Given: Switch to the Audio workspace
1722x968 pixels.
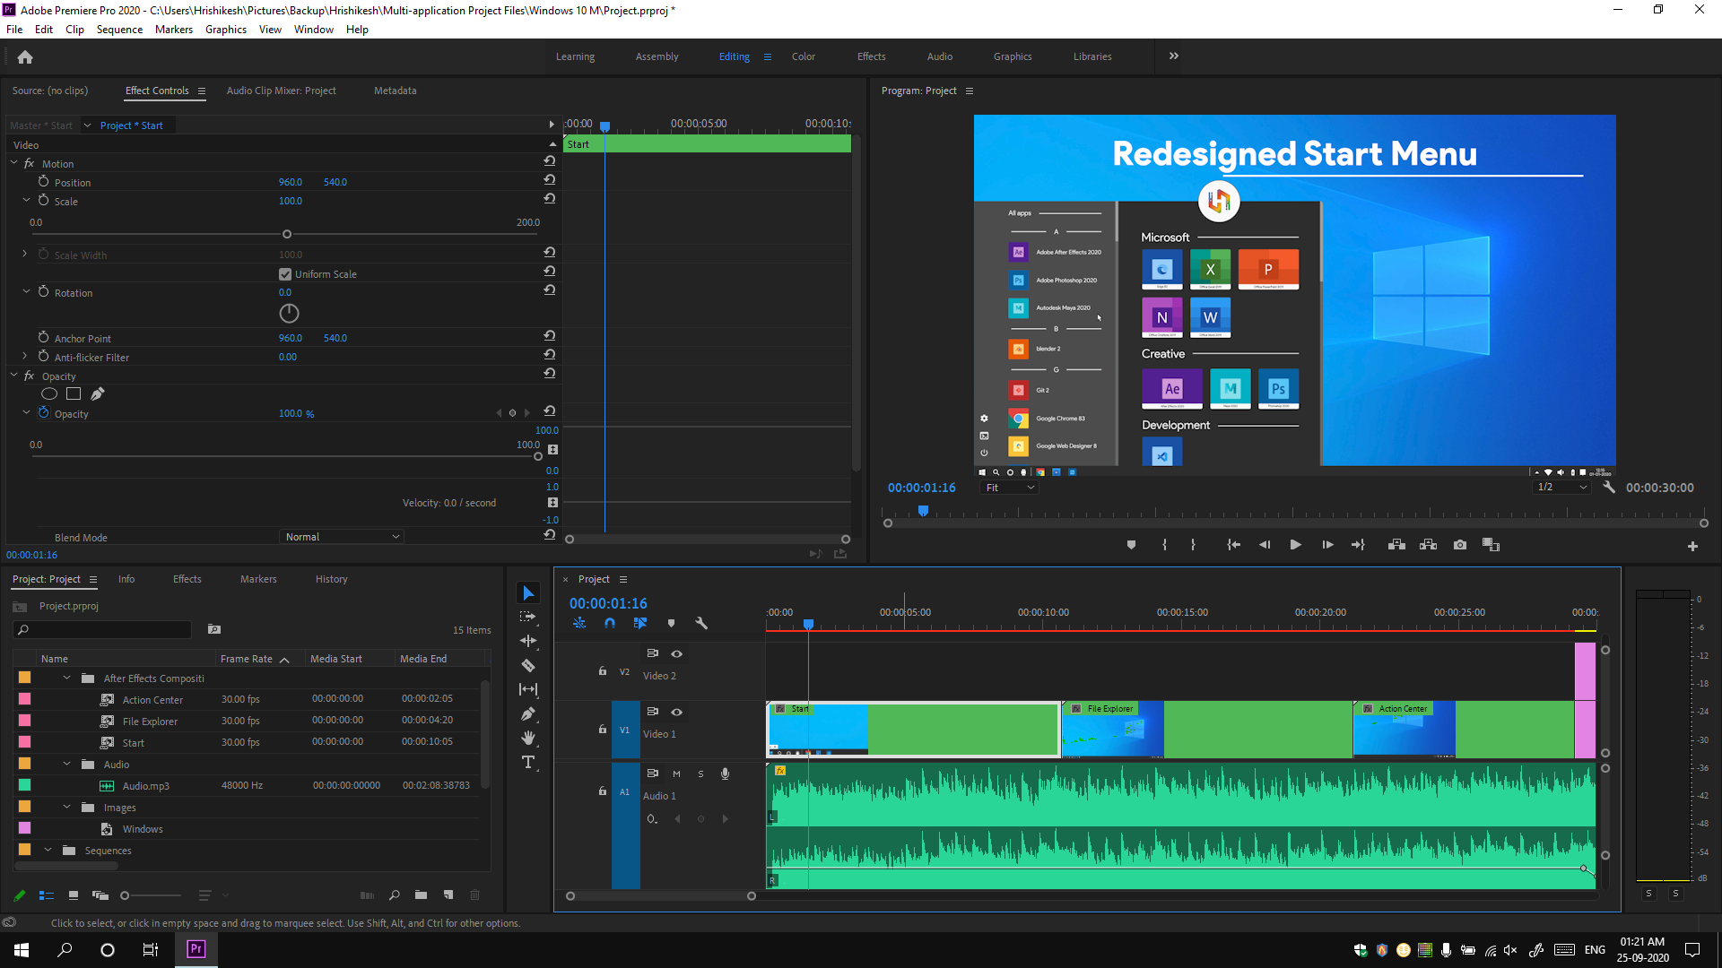Looking at the screenshot, I should point(940,56).
